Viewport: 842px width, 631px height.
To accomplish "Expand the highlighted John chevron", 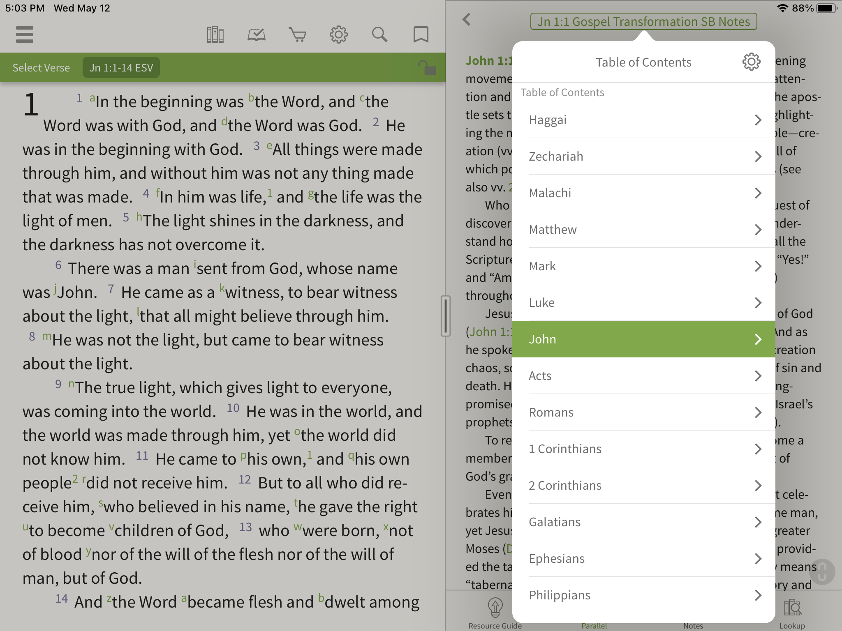I will point(758,339).
